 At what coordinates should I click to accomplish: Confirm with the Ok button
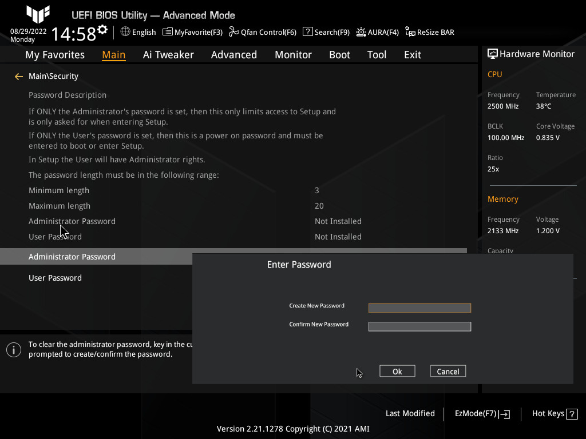point(397,370)
